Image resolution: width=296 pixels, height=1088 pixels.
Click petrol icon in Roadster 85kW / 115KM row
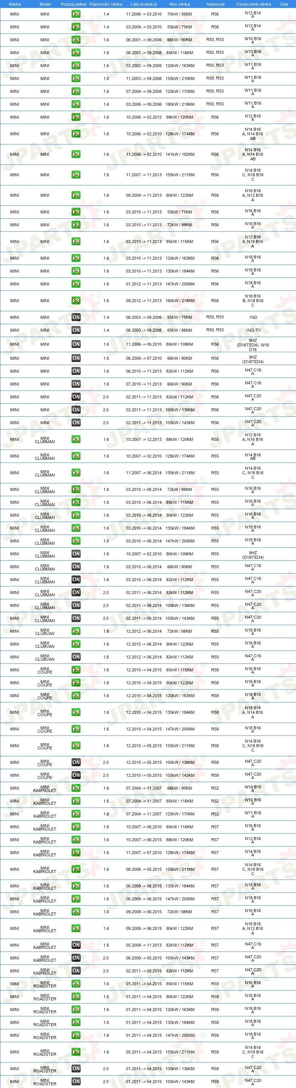pos(76,984)
